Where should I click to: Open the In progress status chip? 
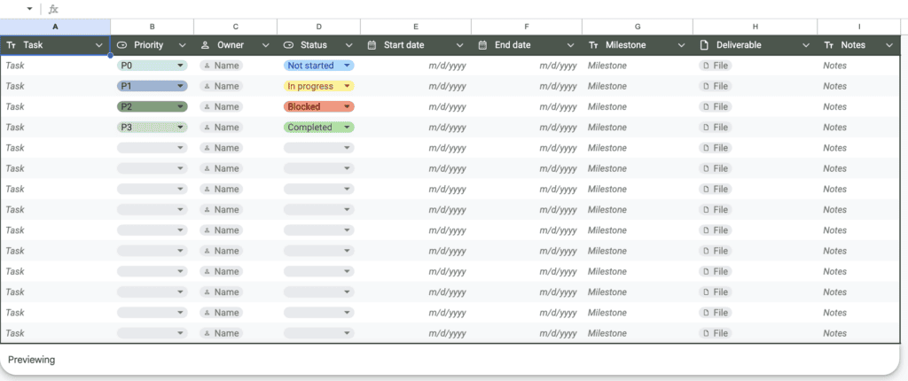point(319,86)
